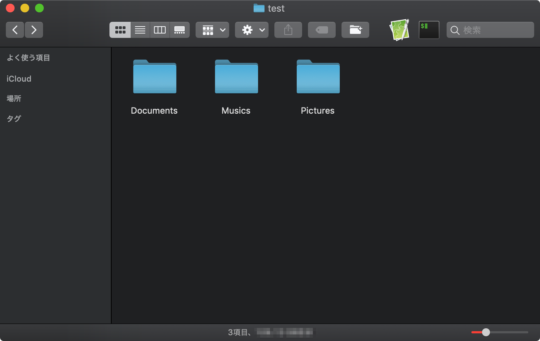540x341 pixels.
Task: Open the group-by arrangement dropdown
Action: [212, 30]
